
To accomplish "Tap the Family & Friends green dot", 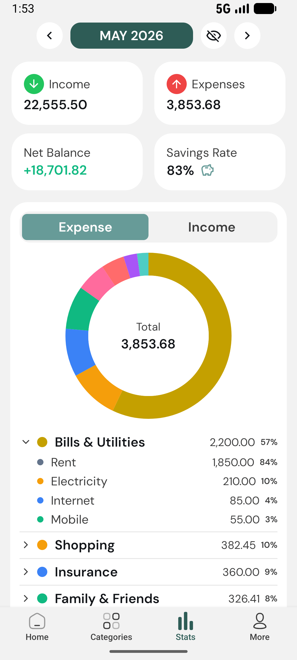I will point(42,598).
